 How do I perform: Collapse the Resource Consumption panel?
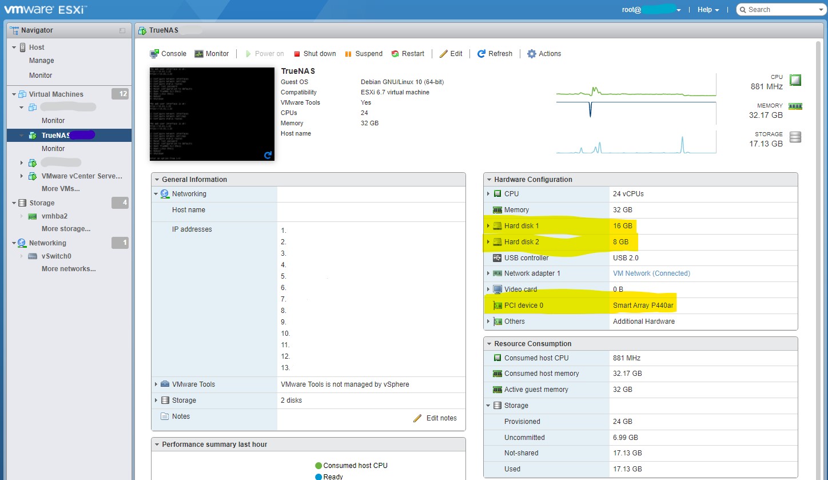coord(488,344)
